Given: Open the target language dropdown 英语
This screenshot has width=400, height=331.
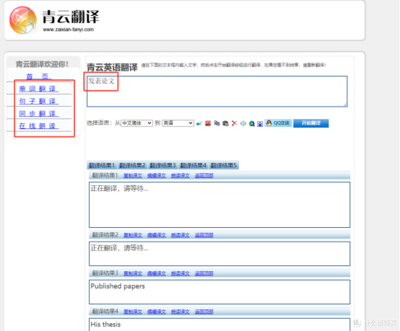Looking at the screenshot, I should [x=178, y=123].
